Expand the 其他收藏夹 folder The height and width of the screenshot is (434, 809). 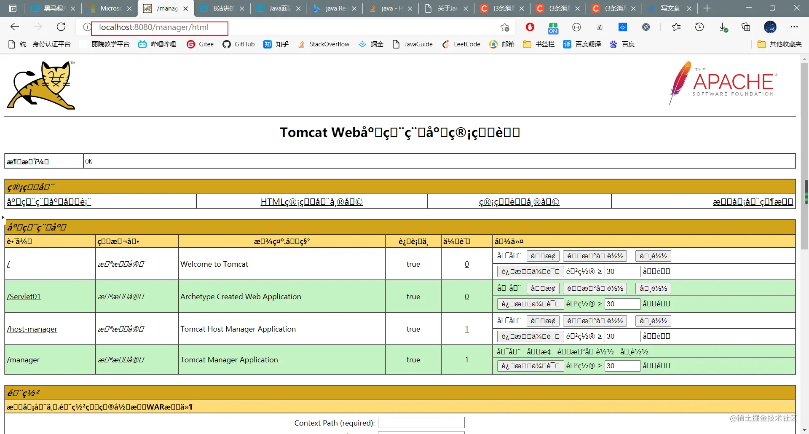tap(780, 44)
